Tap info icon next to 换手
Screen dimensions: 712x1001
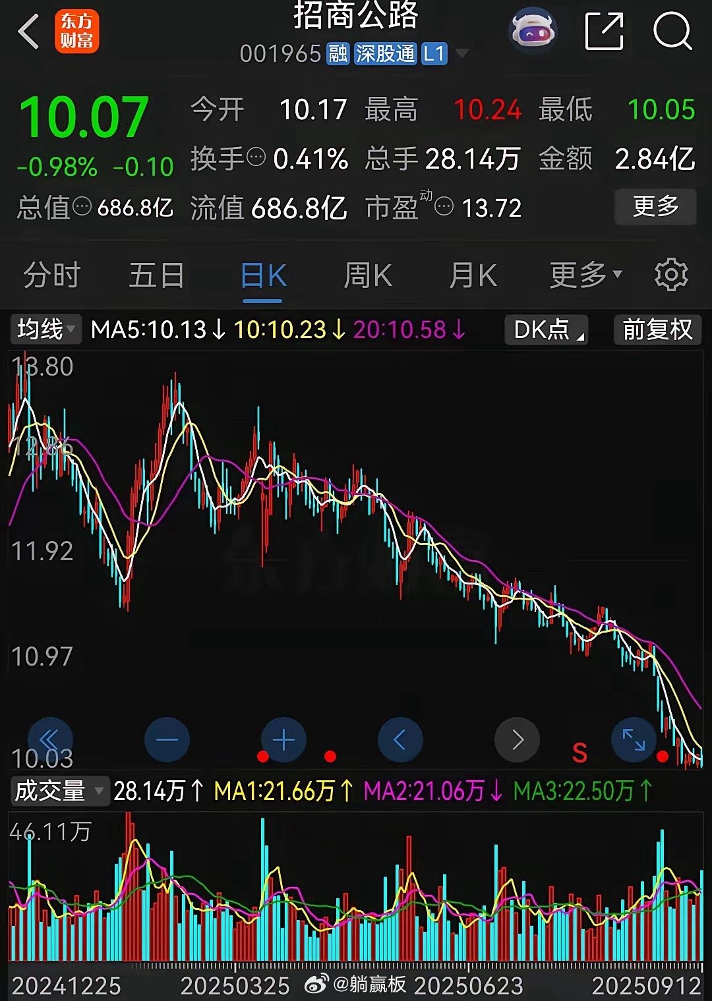[256, 157]
